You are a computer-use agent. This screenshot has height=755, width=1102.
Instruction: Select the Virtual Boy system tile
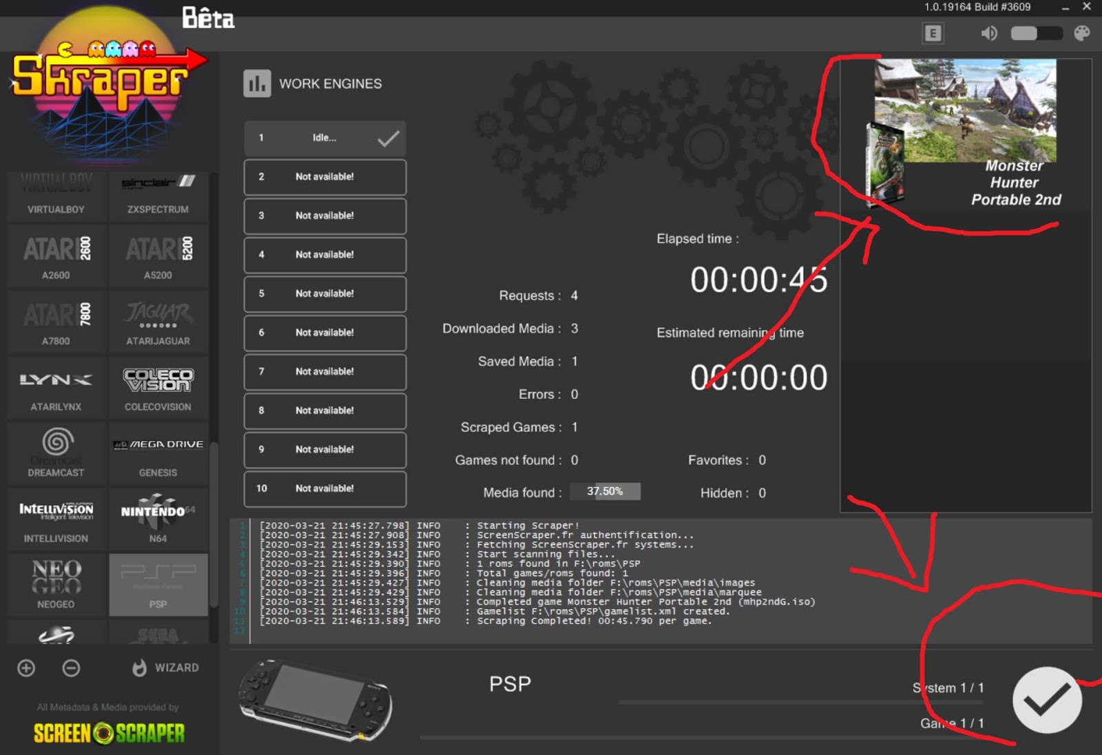coord(56,197)
